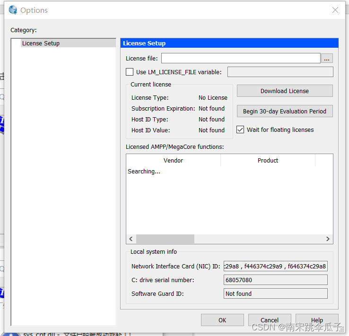Click the left arrow of the horizontal scrollbar
349x336 pixels.
131,239
